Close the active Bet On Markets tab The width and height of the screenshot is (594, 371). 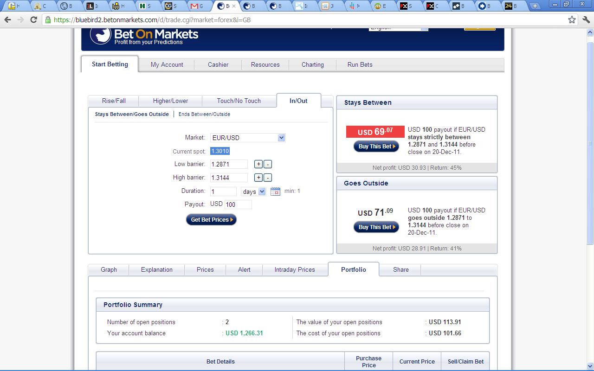coord(233,6)
